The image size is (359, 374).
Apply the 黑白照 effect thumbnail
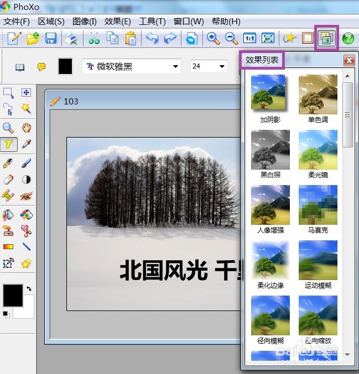pos(270,149)
